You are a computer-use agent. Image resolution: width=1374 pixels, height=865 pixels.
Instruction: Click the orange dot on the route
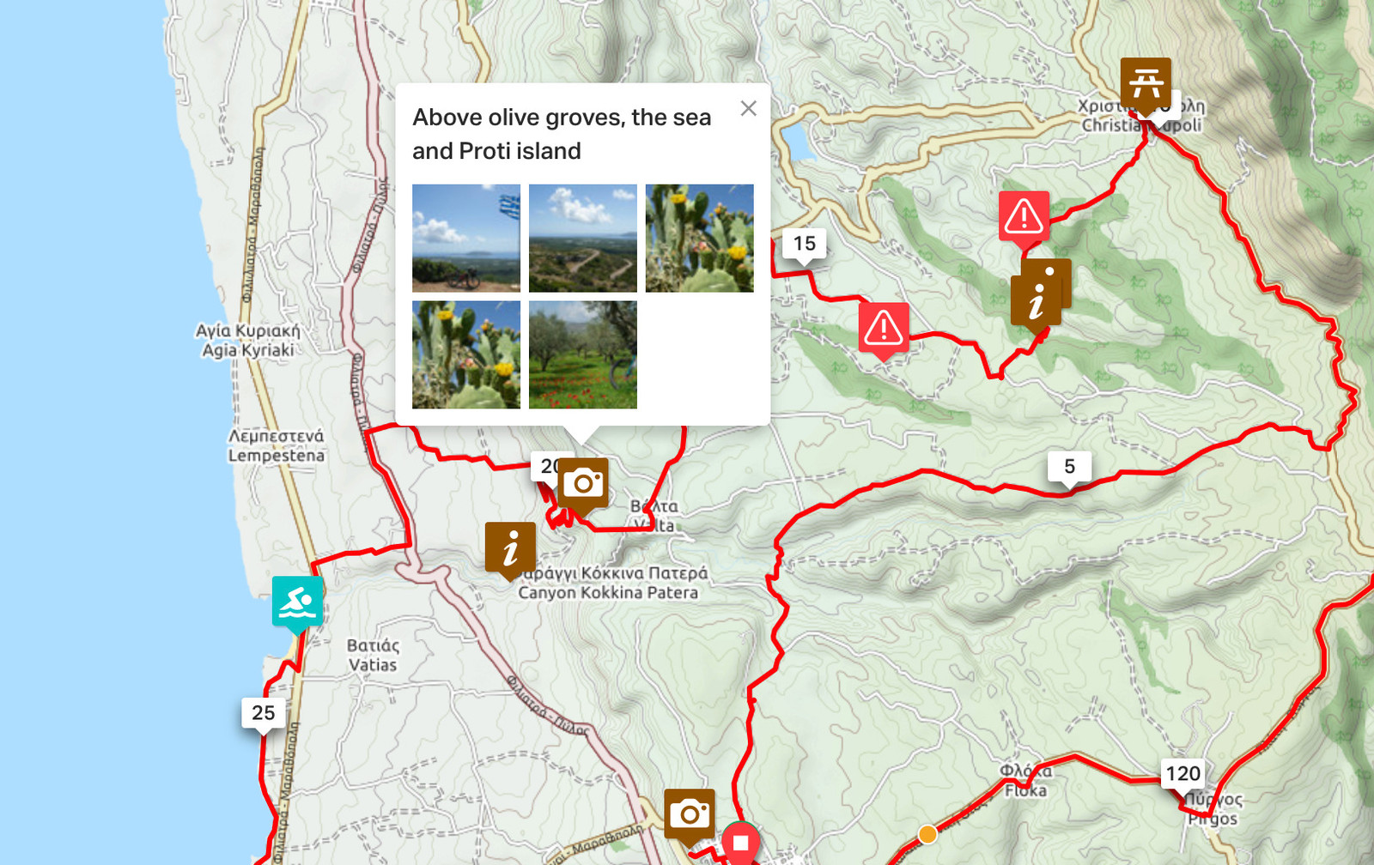point(927,834)
